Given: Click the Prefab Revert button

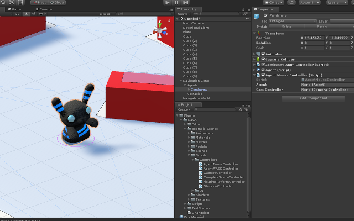Looking at the screenshot, I should 322,27.
